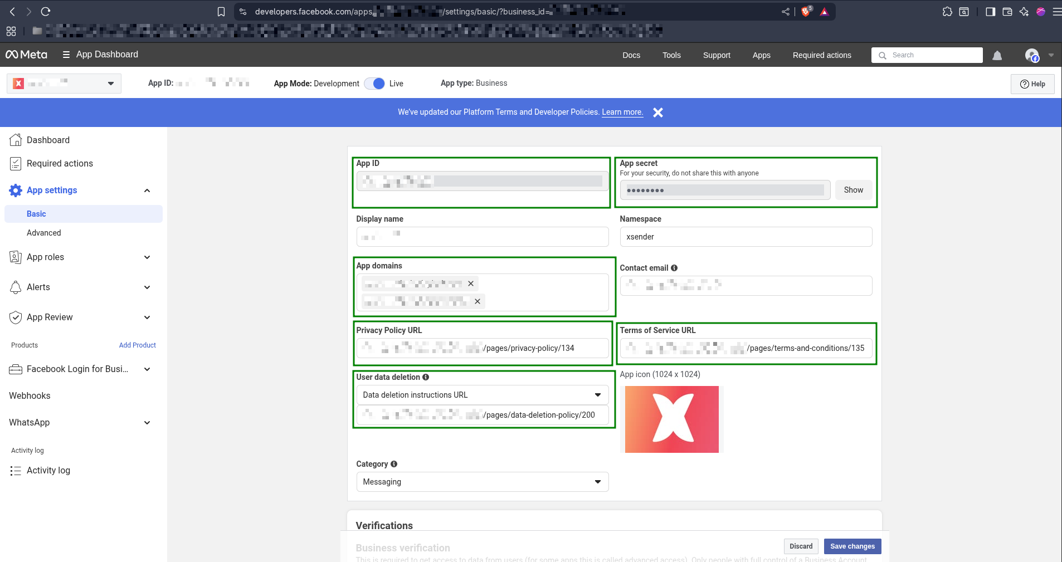Click the Add Product link
The image size is (1062, 562).
137,345
